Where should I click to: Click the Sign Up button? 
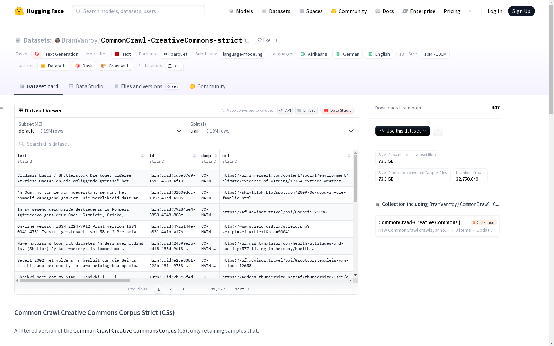[521, 11]
